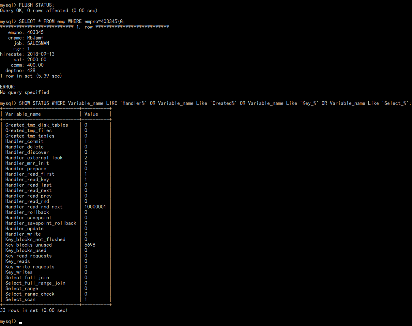Click the Select_full_join variable name

27,278
